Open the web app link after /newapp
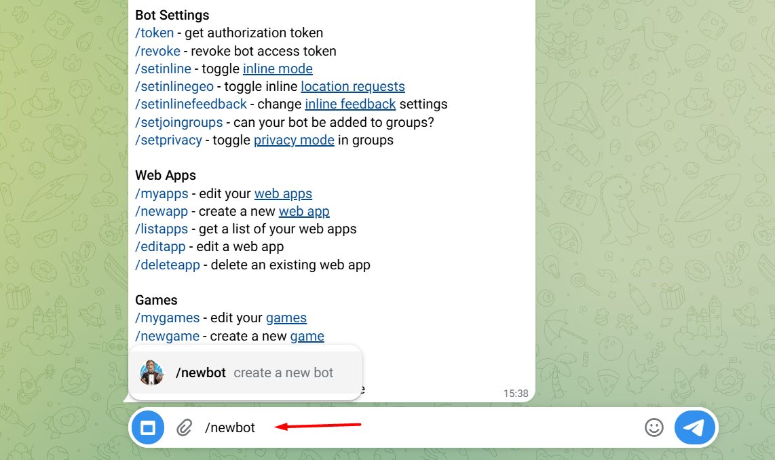Image resolution: width=775 pixels, height=460 pixels. 304,212
